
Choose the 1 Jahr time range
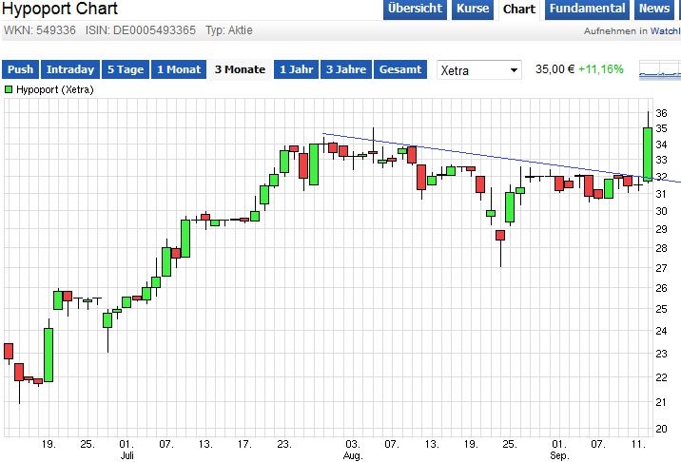coord(296,69)
